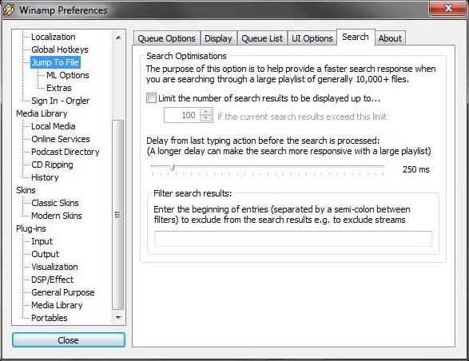The image size is (469, 361).
Task: Select Sign In - Orgler
Action: click(x=61, y=101)
